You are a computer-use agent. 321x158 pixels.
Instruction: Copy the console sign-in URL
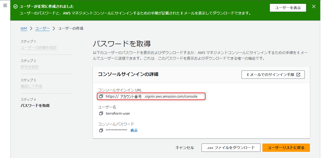click(x=101, y=96)
